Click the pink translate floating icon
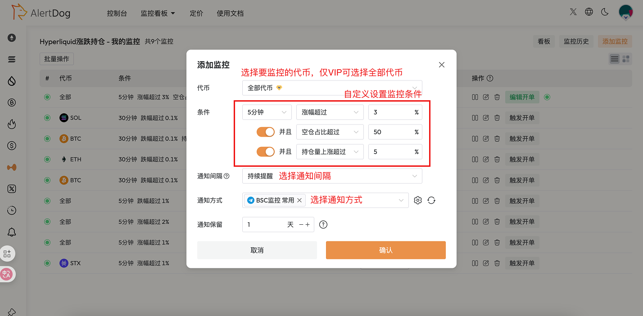Image resolution: width=643 pixels, height=316 pixels. coord(7,274)
